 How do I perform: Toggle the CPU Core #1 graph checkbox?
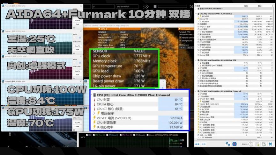[x=93, y=135]
